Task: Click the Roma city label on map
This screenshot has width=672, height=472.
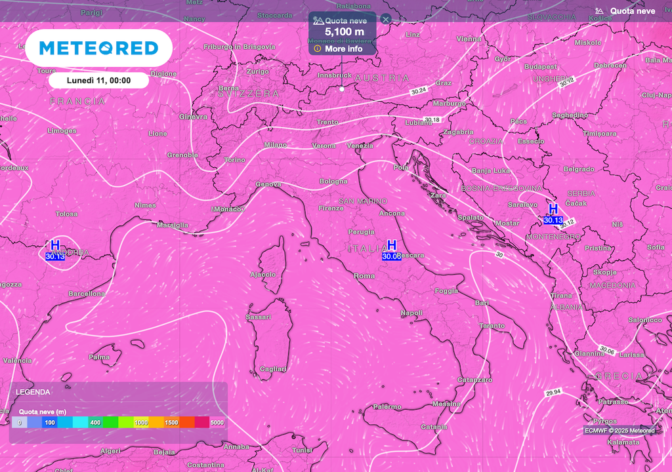Action: click(x=364, y=276)
